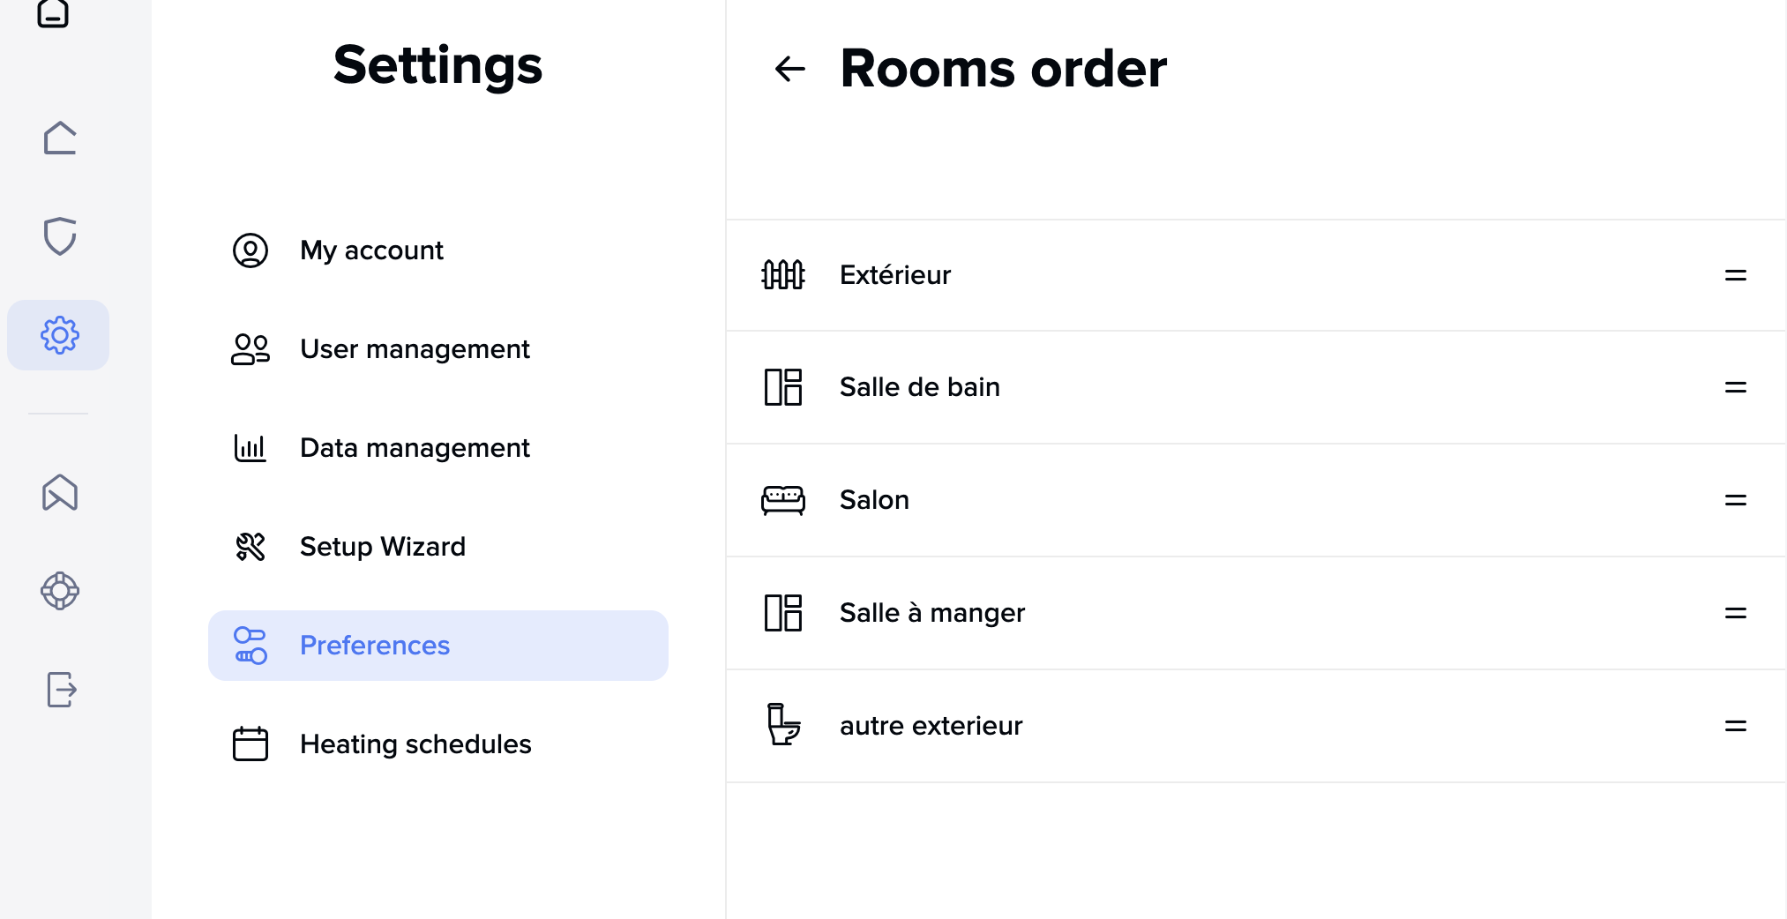The image size is (1787, 919).
Task: Click the autre exterieur toilet icon
Action: [x=782, y=725]
